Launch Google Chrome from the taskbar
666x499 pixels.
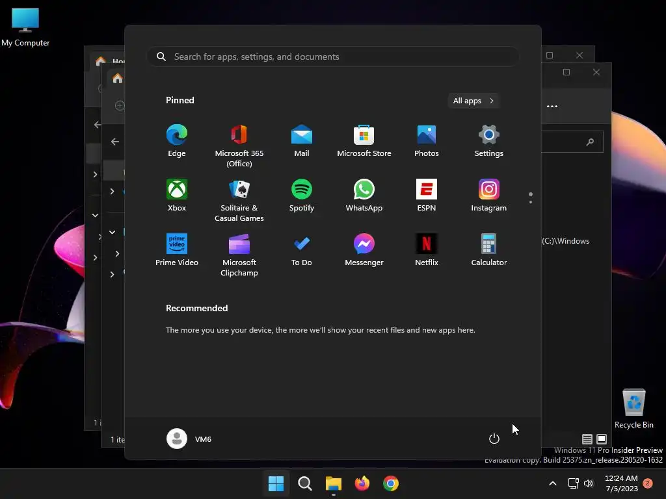391,483
